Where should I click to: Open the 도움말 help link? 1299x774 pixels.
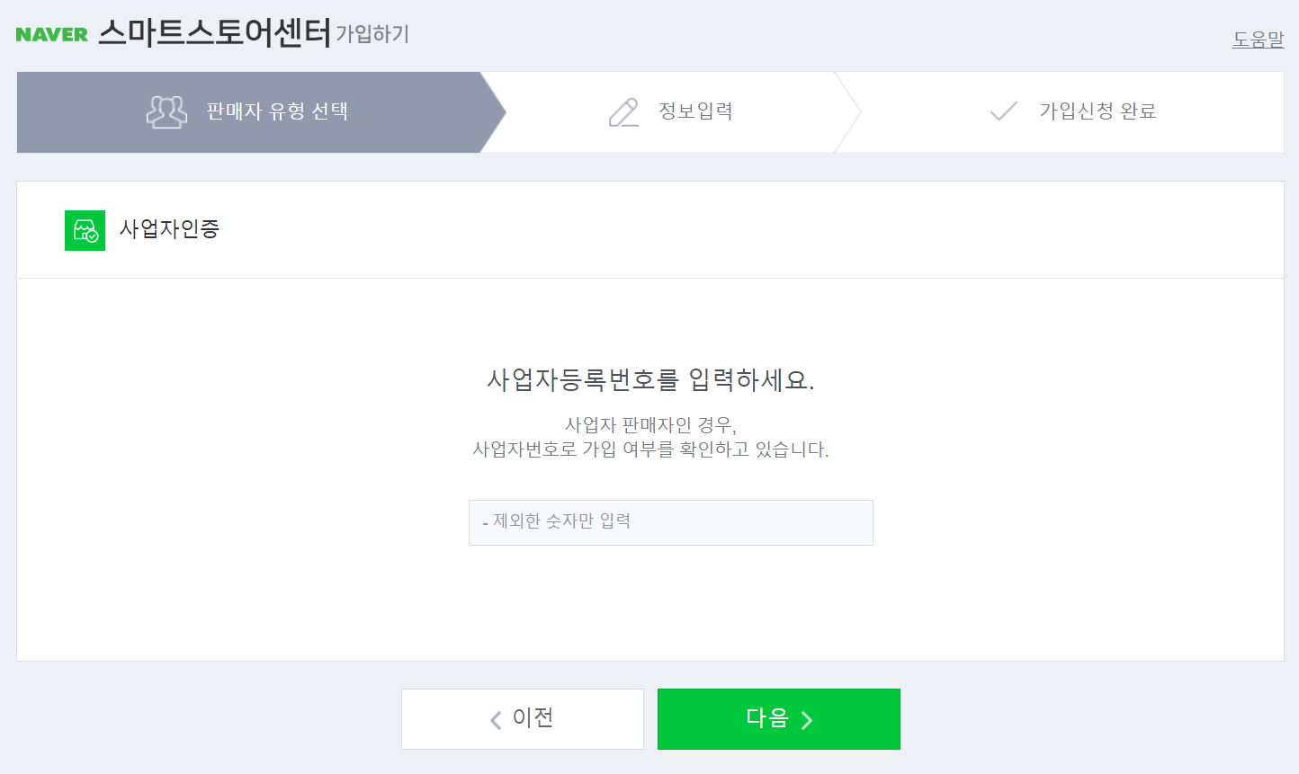point(1258,40)
